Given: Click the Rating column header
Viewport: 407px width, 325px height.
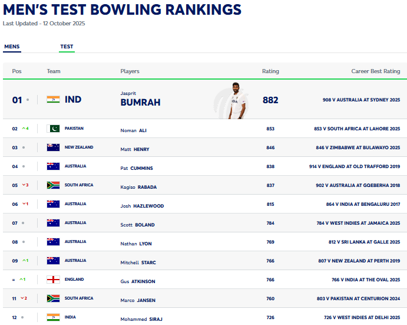Looking at the screenshot, I should (x=270, y=71).
